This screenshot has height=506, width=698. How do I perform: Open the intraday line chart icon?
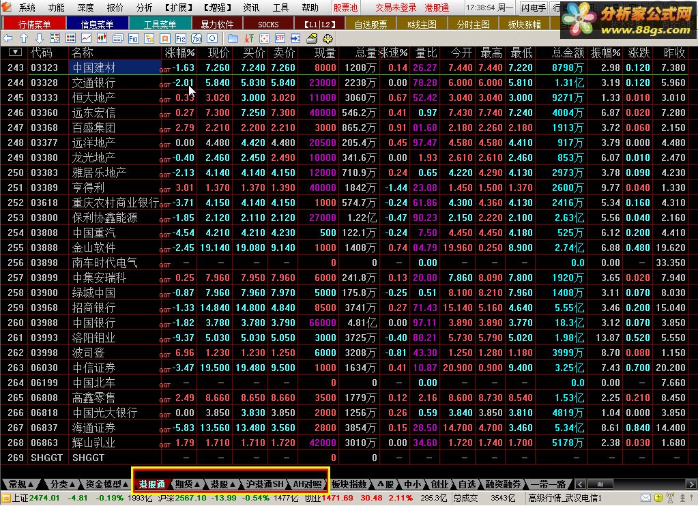(x=86, y=38)
